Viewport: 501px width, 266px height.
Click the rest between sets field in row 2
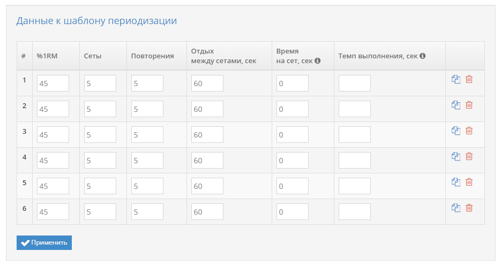(207, 109)
